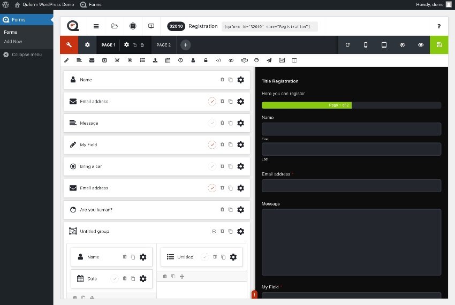Viewport: 455px width, 305px height.
Task: Duplicate the My Field element
Action: tap(230, 144)
